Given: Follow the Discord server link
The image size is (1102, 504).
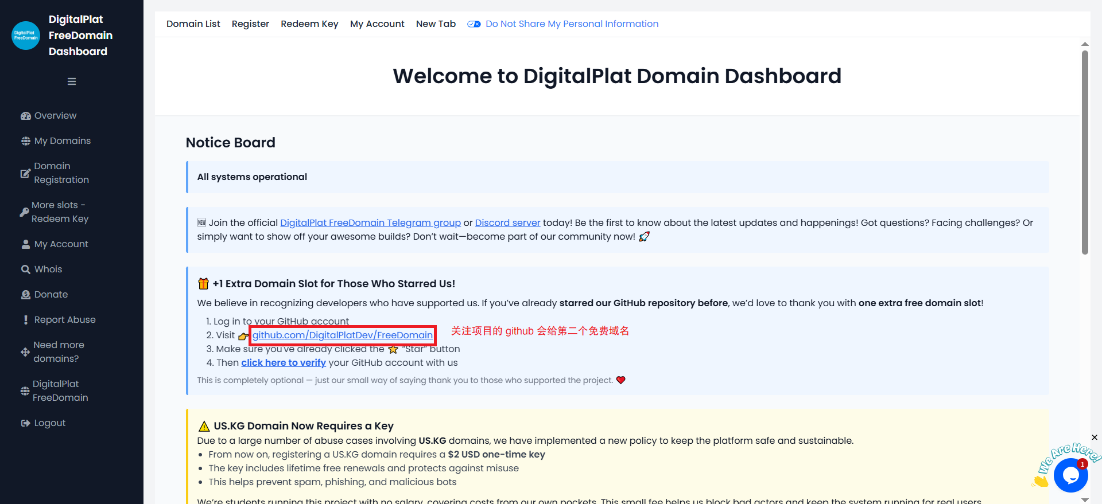Looking at the screenshot, I should coord(507,223).
